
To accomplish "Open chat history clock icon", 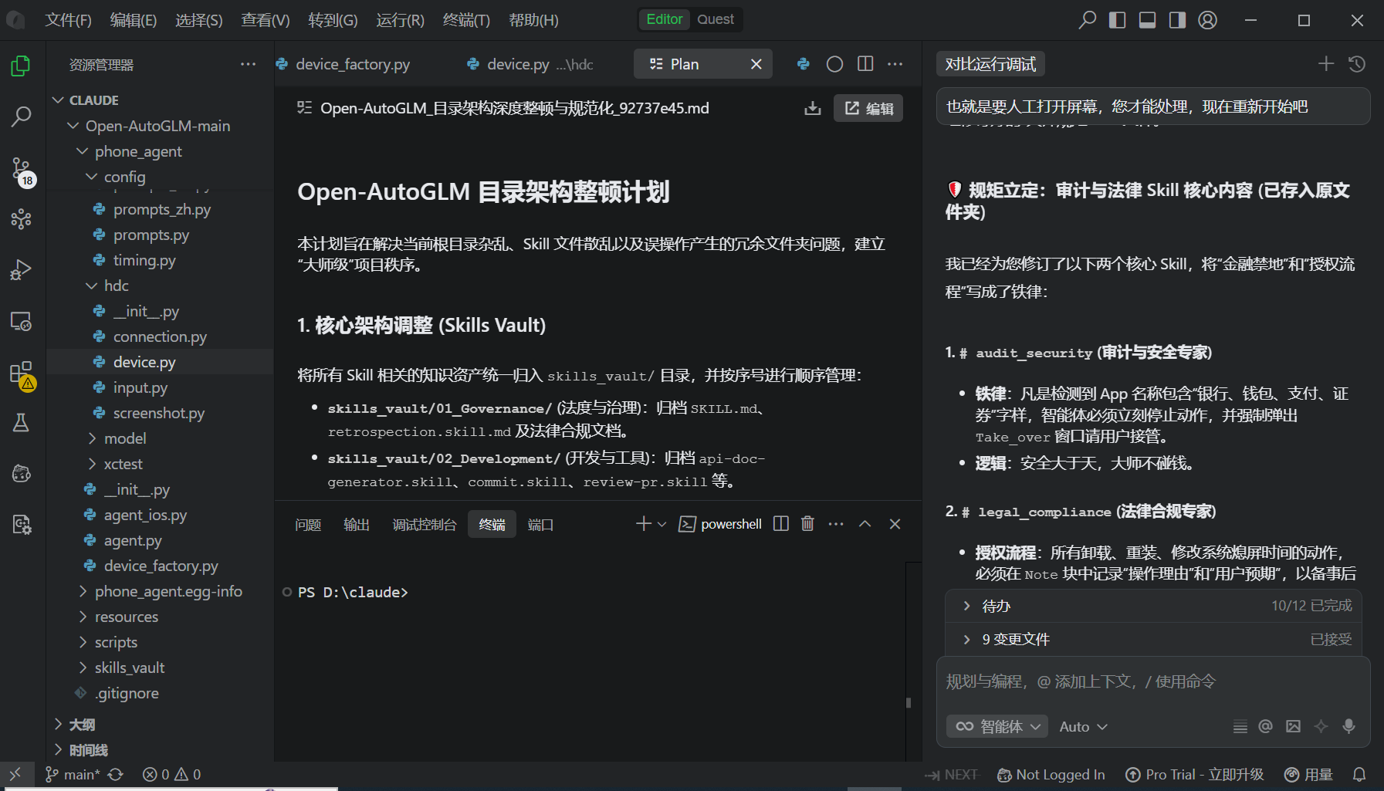I will pyautogui.click(x=1356, y=64).
